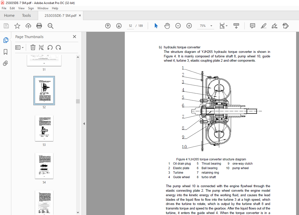Select the Highlight text tool
This screenshot has width=299, height=215.
[x=264, y=26]
